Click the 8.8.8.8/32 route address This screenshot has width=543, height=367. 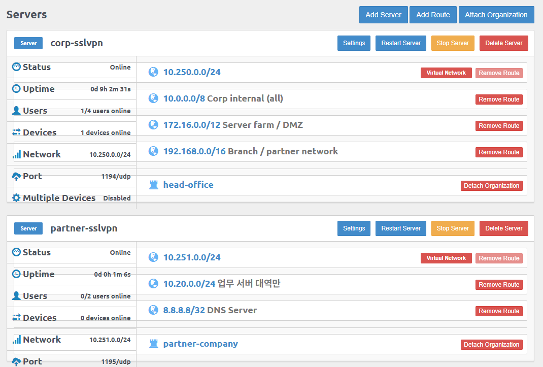click(x=184, y=310)
